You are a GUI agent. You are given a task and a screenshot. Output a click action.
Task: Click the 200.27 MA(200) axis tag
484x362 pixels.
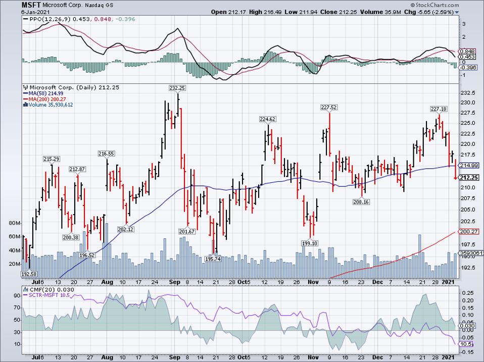coord(469,232)
